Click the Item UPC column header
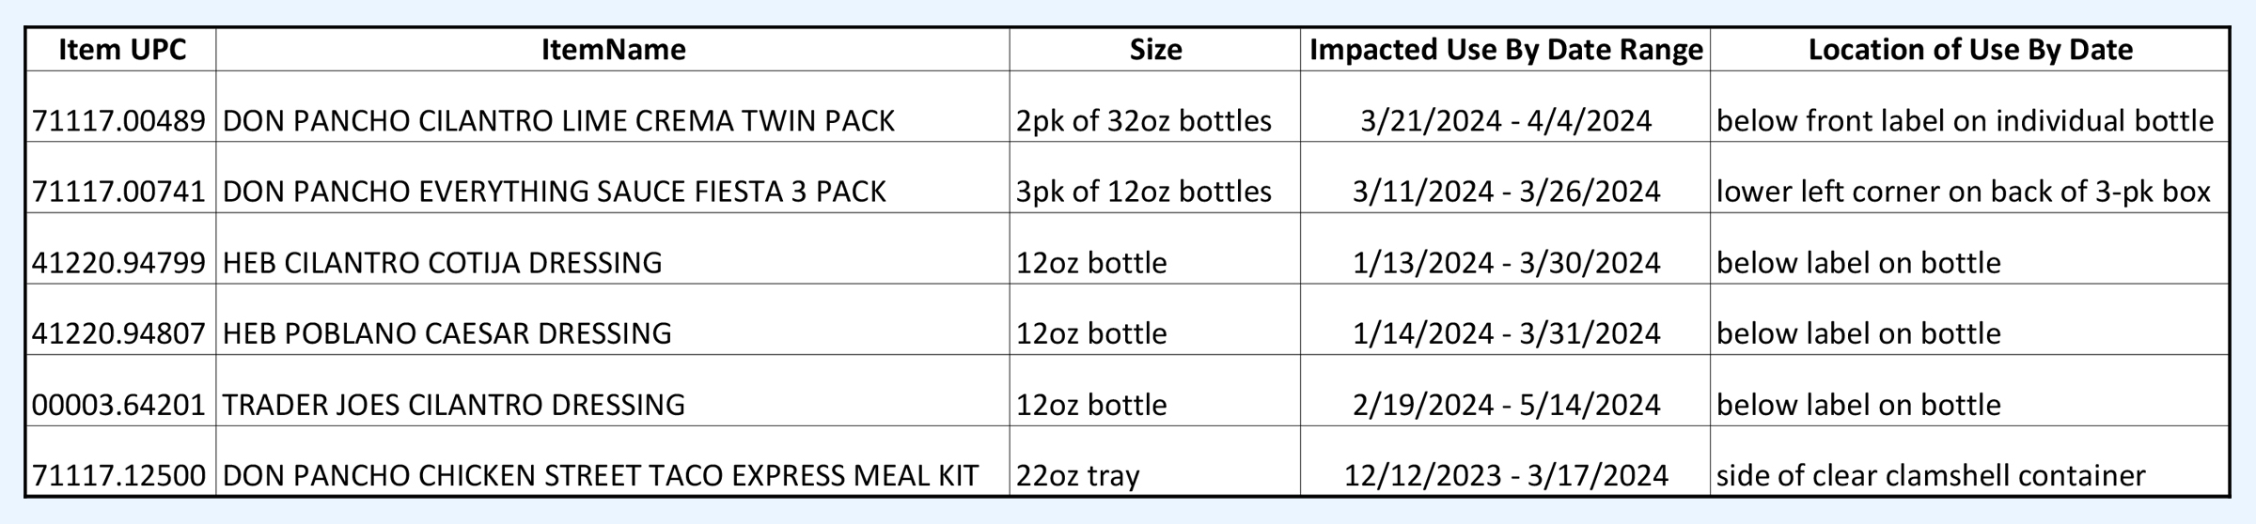 point(121,50)
